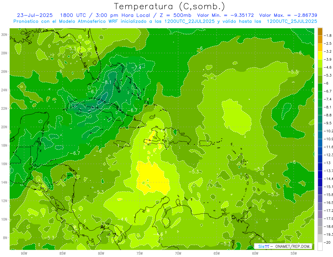This screenshot has height=257, width=333.
Task: Click the '80W' longitude axis label
Action: (x=101, y=253)
